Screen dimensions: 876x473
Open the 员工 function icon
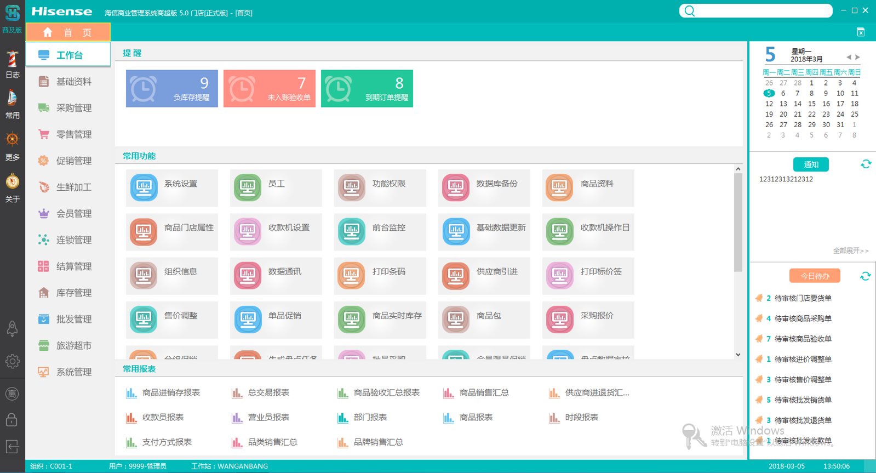pyautogui.click(x=248, y=187)
